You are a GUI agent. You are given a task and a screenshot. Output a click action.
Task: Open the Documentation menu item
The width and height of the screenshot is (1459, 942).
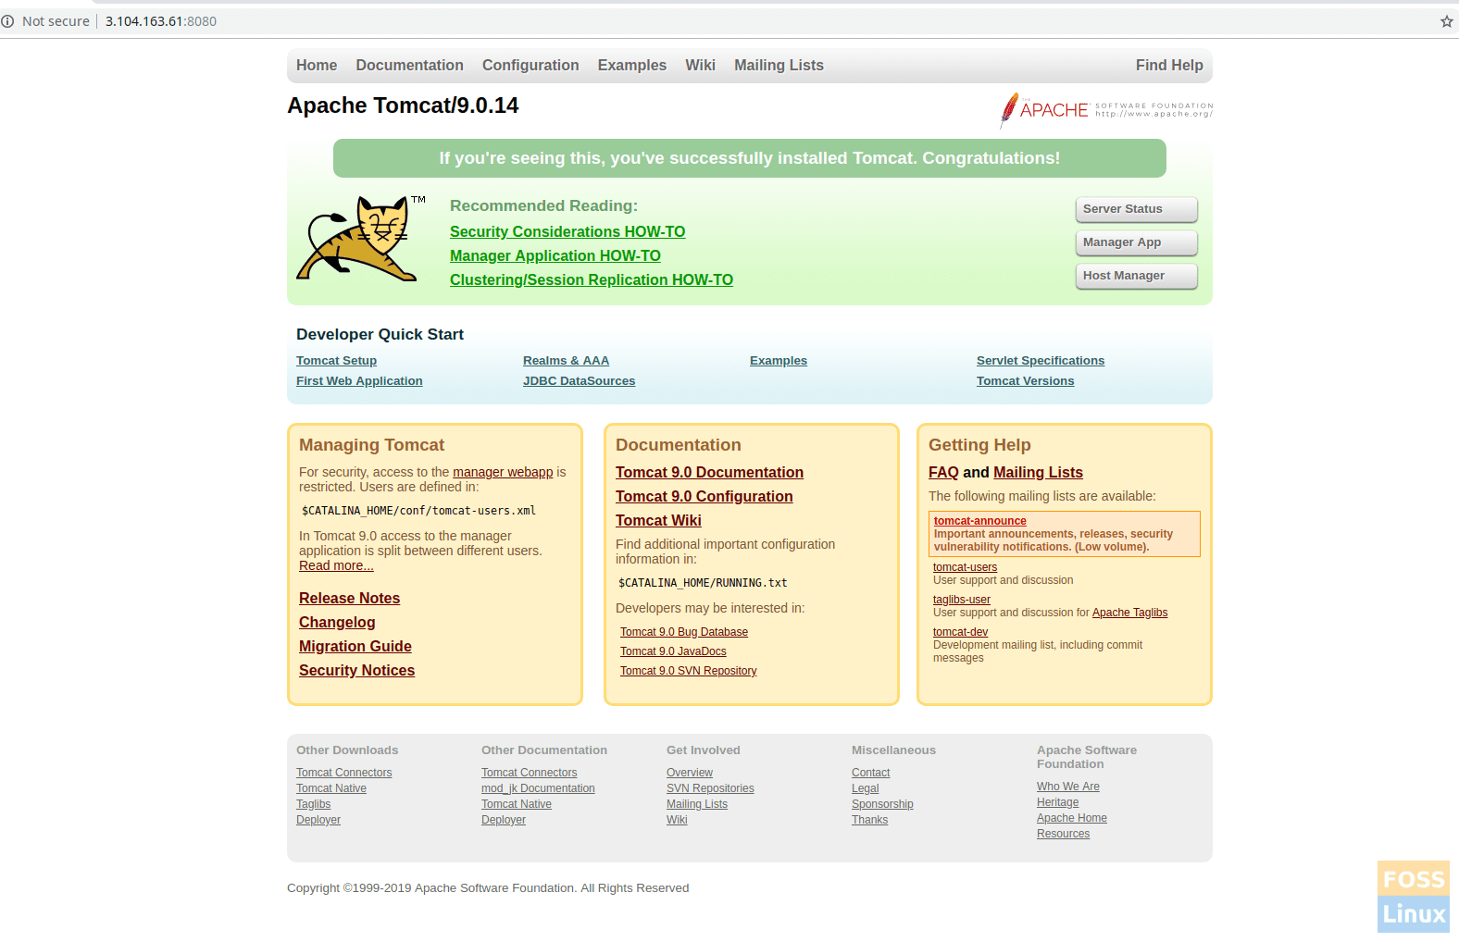click(409, 65)
